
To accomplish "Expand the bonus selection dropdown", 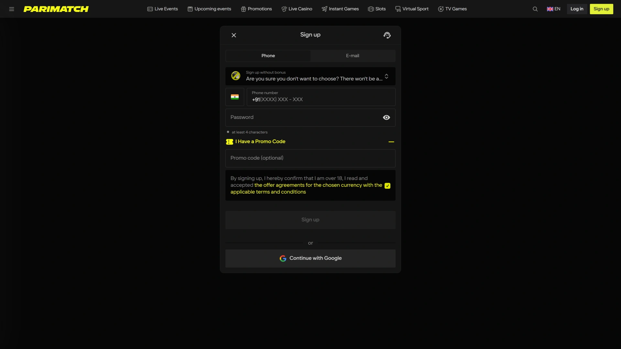I will pyautogui.click(x=387, y=77).
